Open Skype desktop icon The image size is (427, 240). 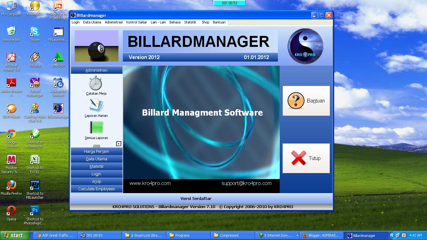pyautogui.click(x=35, y=34)
